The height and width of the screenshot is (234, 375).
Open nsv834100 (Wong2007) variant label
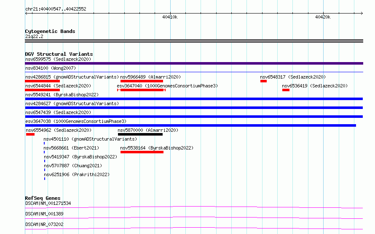[51, 68]
